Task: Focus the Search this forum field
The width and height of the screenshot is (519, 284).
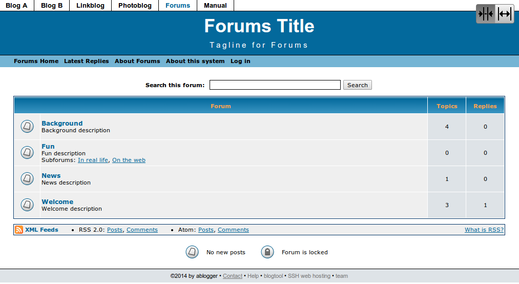Action: click(275, 85)
